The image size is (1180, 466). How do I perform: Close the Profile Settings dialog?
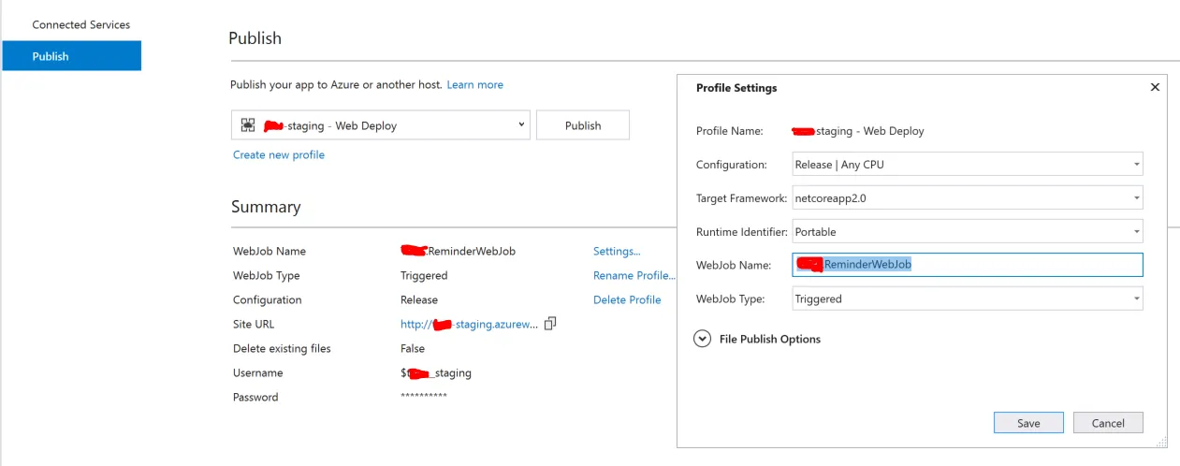1155,87
